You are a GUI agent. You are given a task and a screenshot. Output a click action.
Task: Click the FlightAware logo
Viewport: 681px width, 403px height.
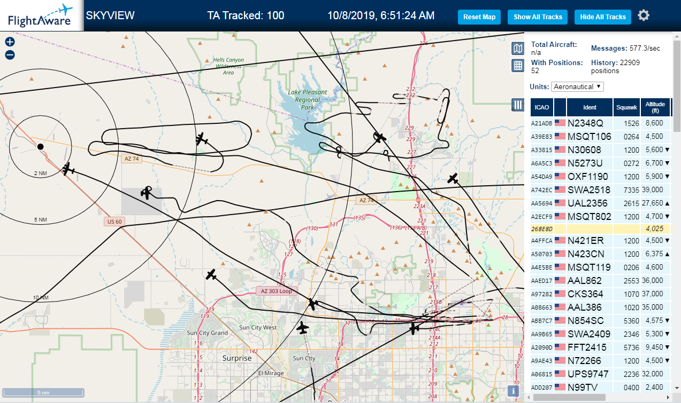pyautogui.click(x=41, y=15)
